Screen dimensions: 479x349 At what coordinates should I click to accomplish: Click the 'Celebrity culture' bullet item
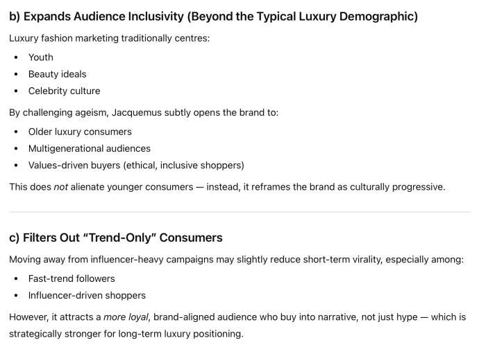[x=64, y=91]
